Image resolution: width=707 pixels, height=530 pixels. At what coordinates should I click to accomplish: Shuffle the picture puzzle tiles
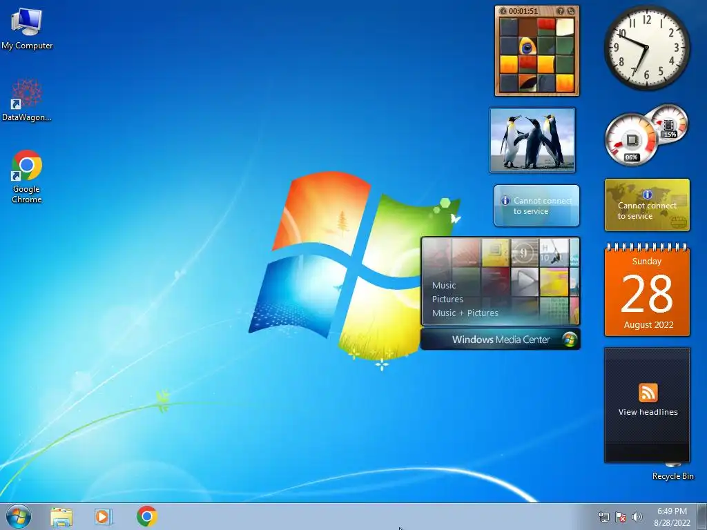click(571, 11)
